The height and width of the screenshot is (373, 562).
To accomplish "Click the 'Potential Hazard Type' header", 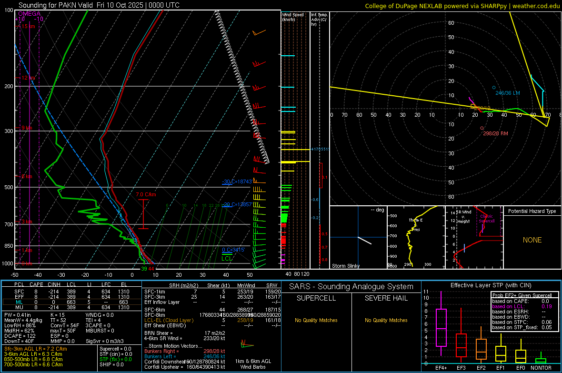I will coord(532,211).
